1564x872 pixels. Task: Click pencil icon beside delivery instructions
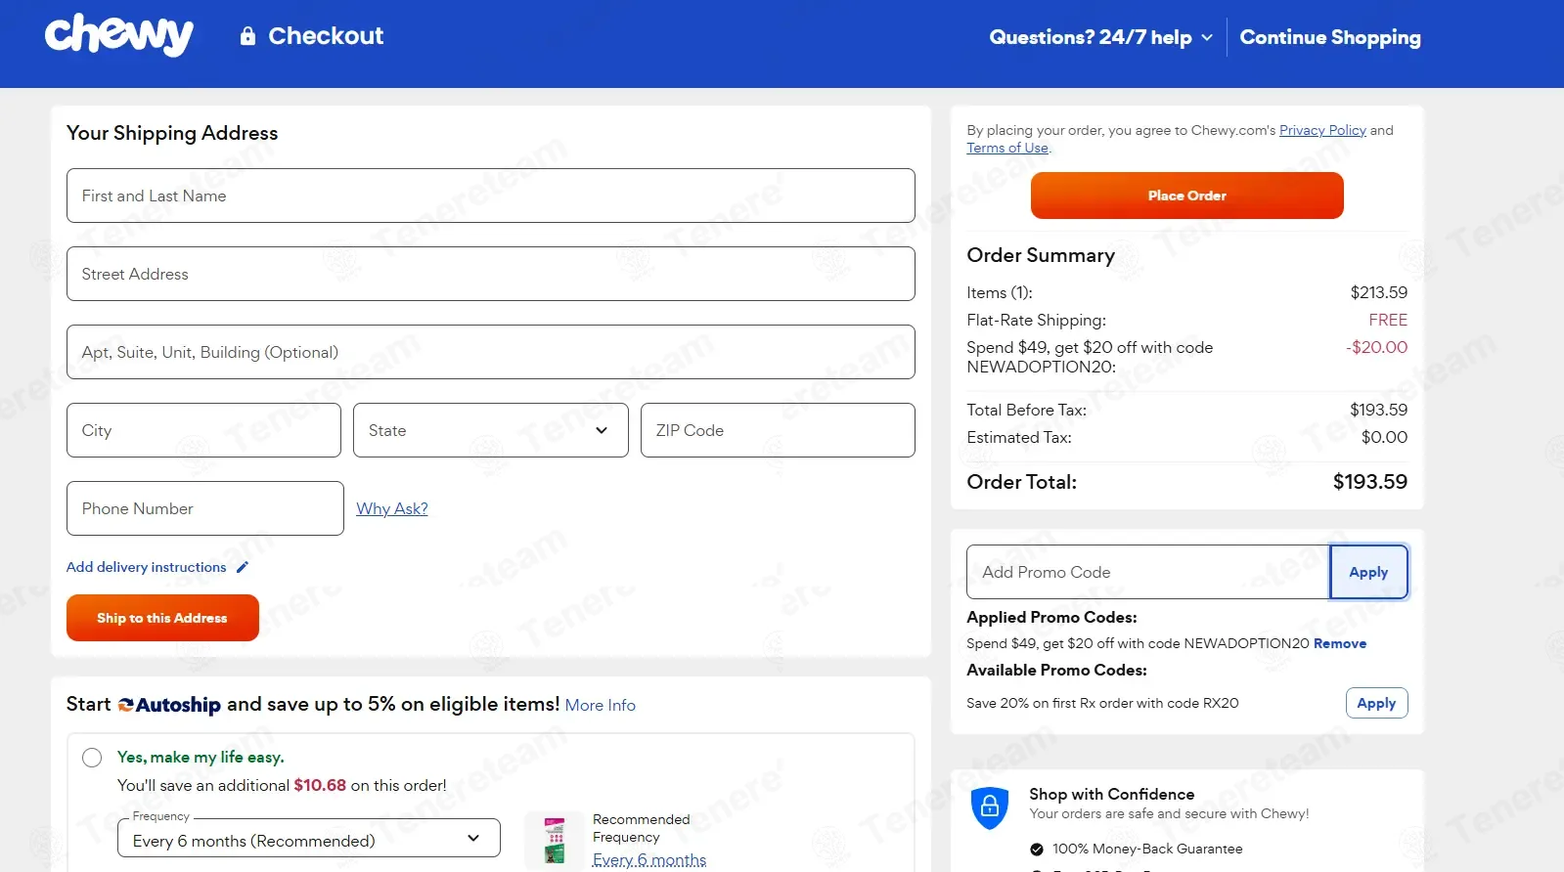(x=243, y=567)
